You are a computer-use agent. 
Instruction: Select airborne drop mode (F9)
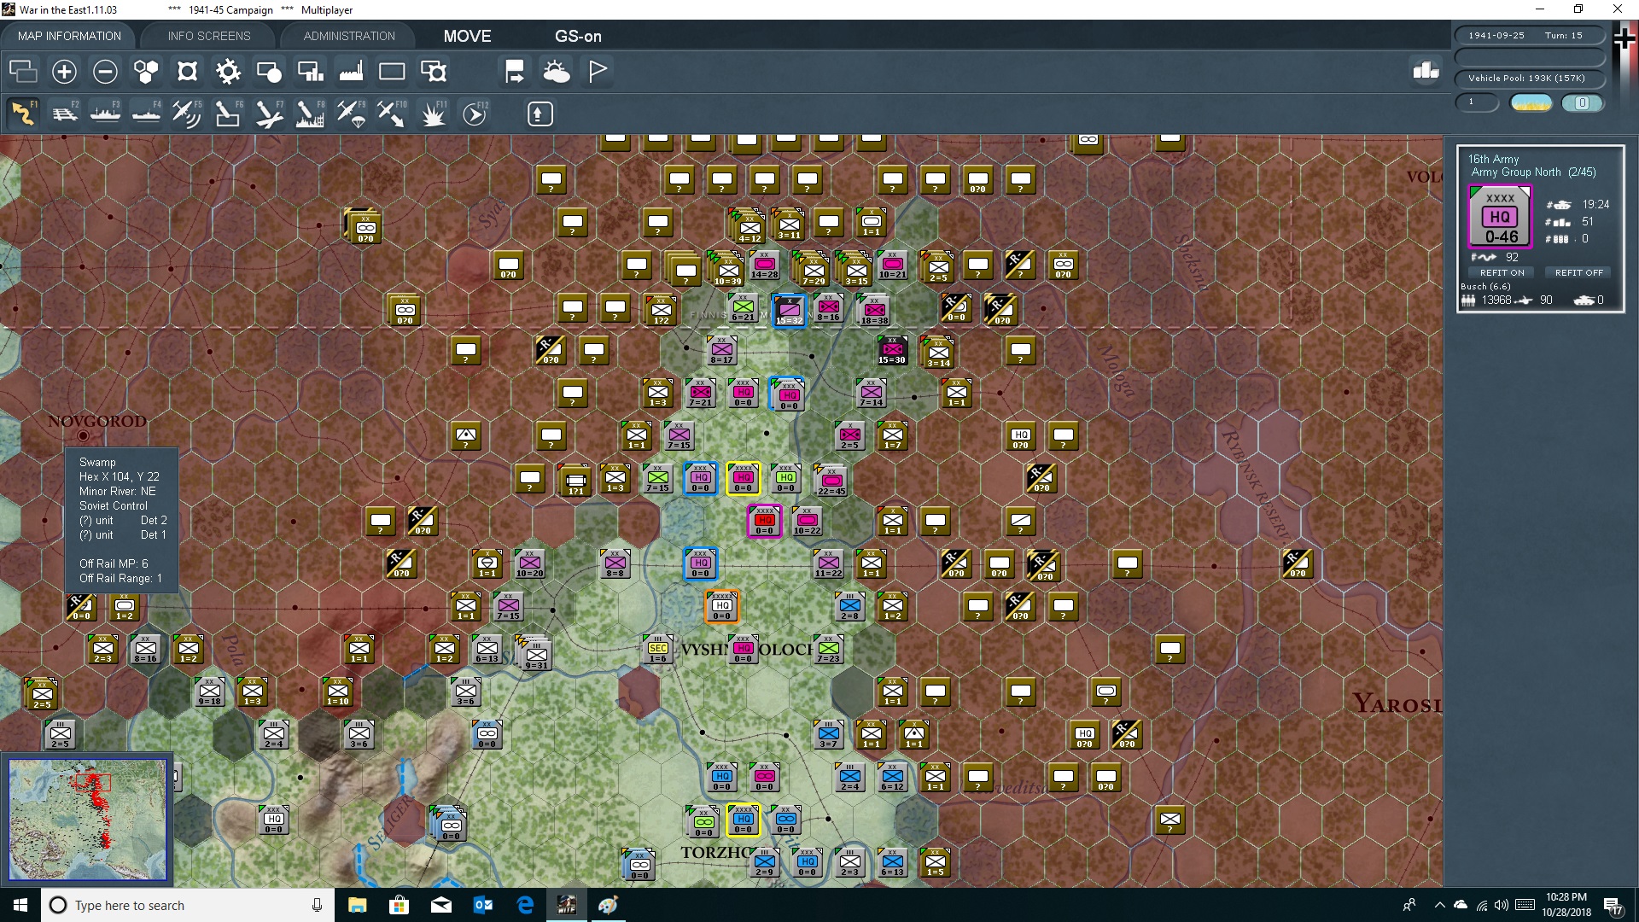(x=353, y=113)
